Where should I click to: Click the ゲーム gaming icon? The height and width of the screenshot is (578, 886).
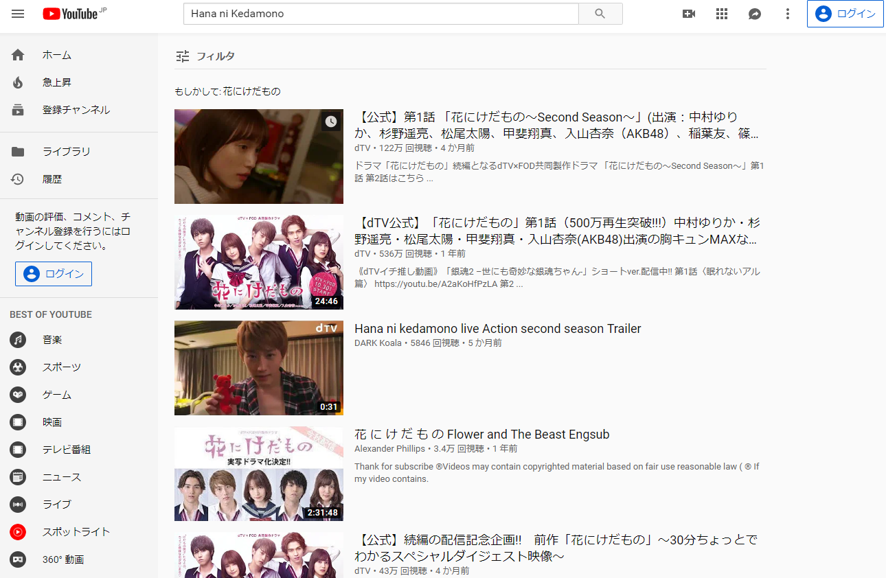point(18,395)
